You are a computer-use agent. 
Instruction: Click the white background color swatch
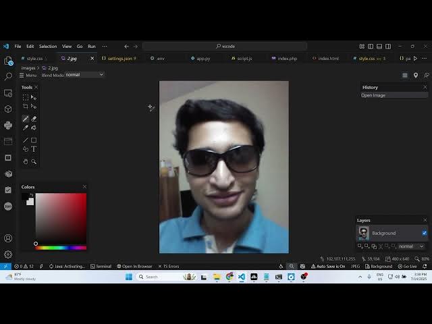[30, 202]
